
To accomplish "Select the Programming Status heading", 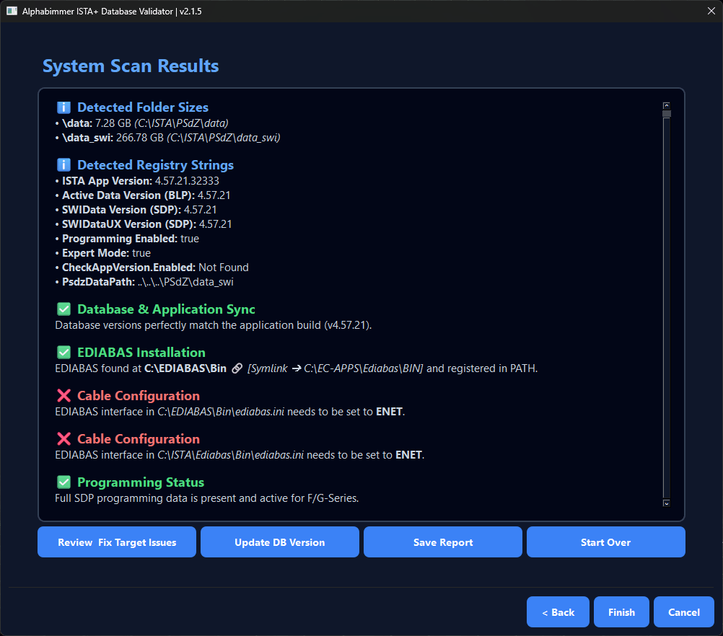I will 141,482.
